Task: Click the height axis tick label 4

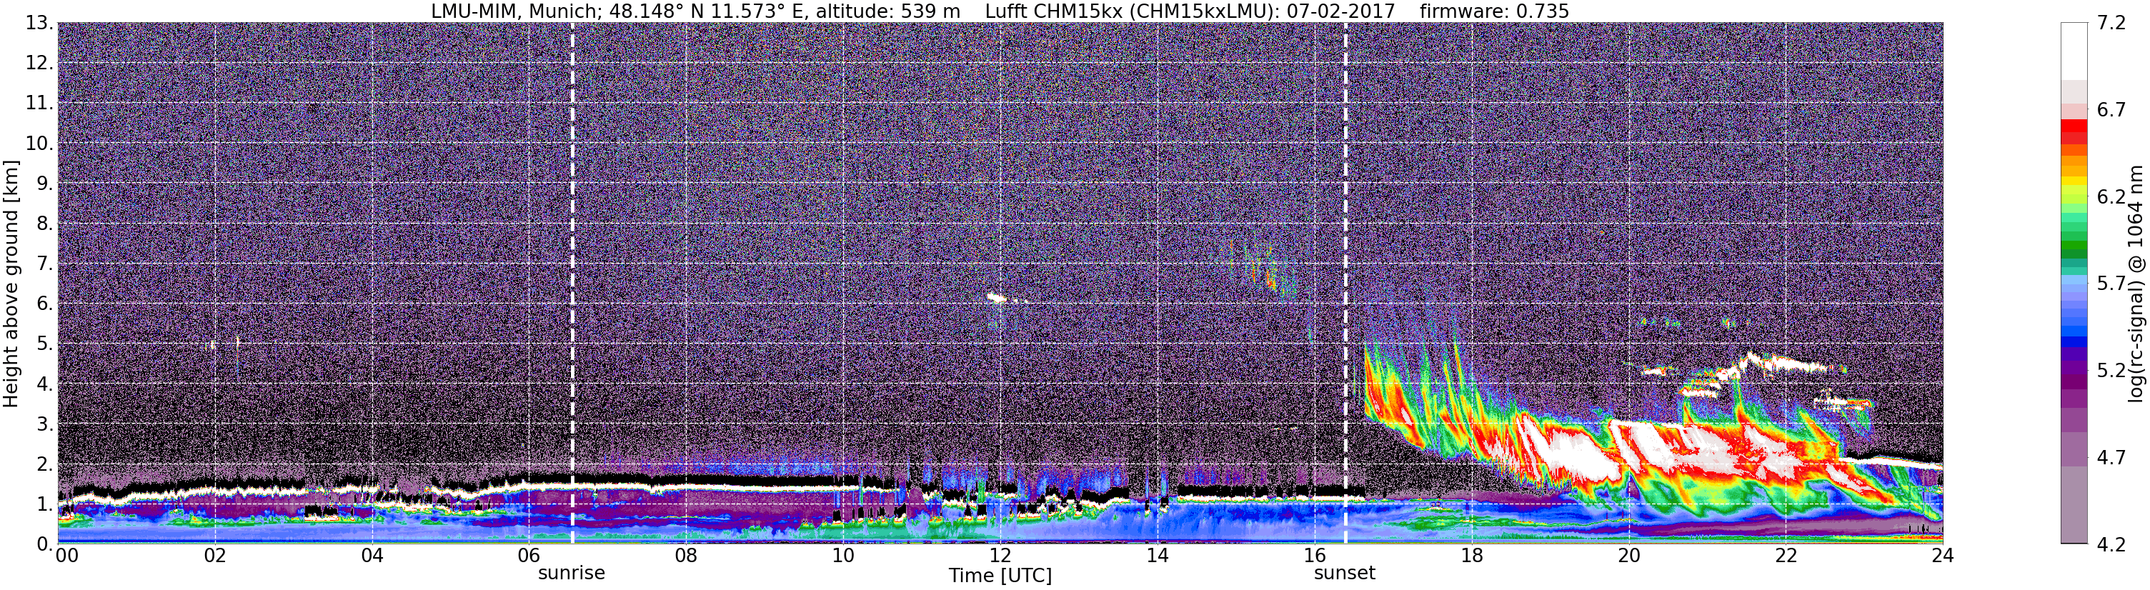Action: point(44,384)
